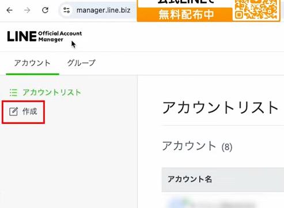Open site information icon in address bar
This screenshot has height=208, width=284.
pos(66,10)
